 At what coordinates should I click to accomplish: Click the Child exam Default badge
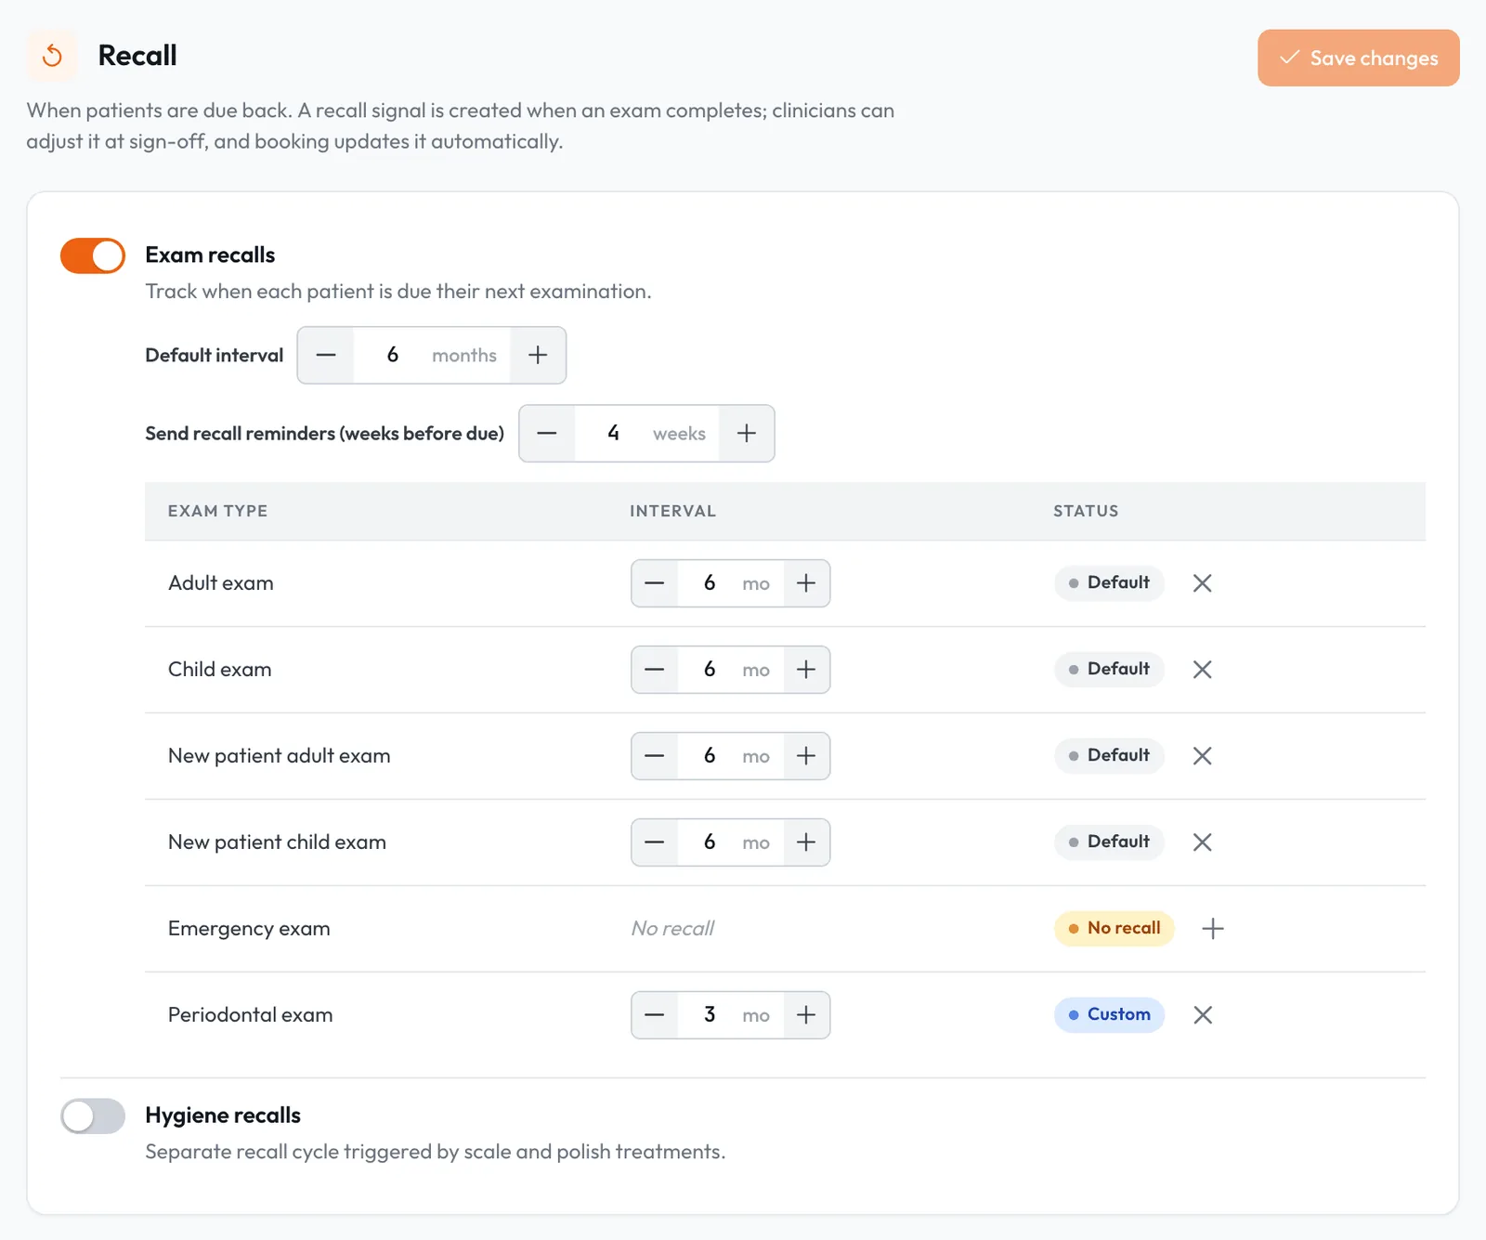[1109, 670]
